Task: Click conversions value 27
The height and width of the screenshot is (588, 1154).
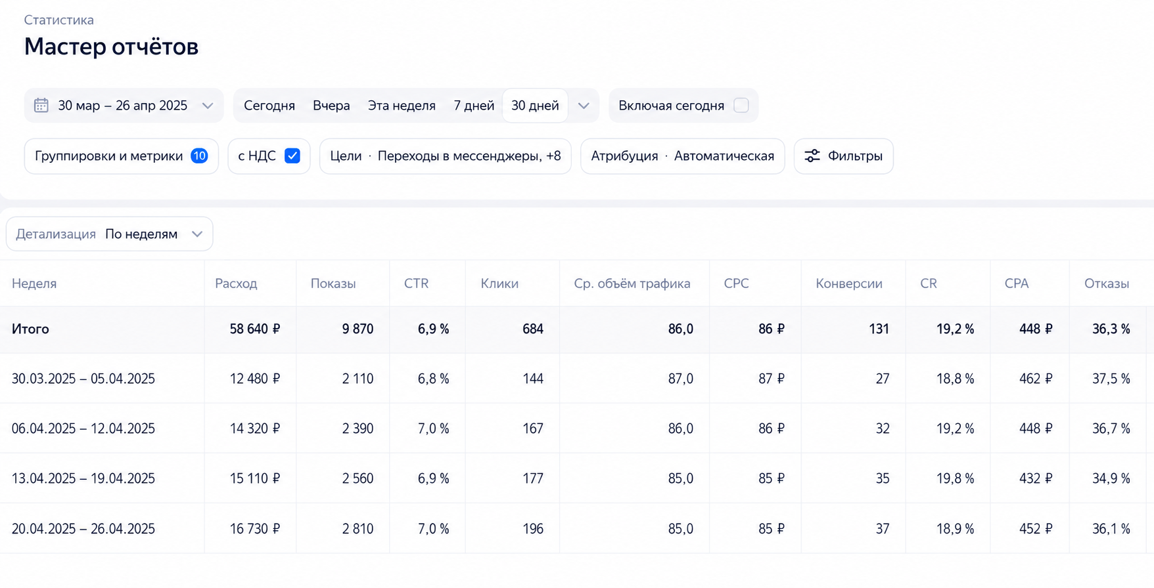Action: (883, 379)
